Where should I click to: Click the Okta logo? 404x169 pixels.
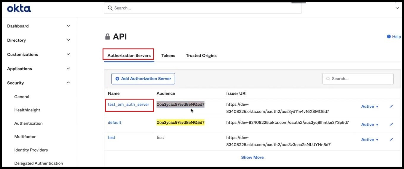(19, 8)
